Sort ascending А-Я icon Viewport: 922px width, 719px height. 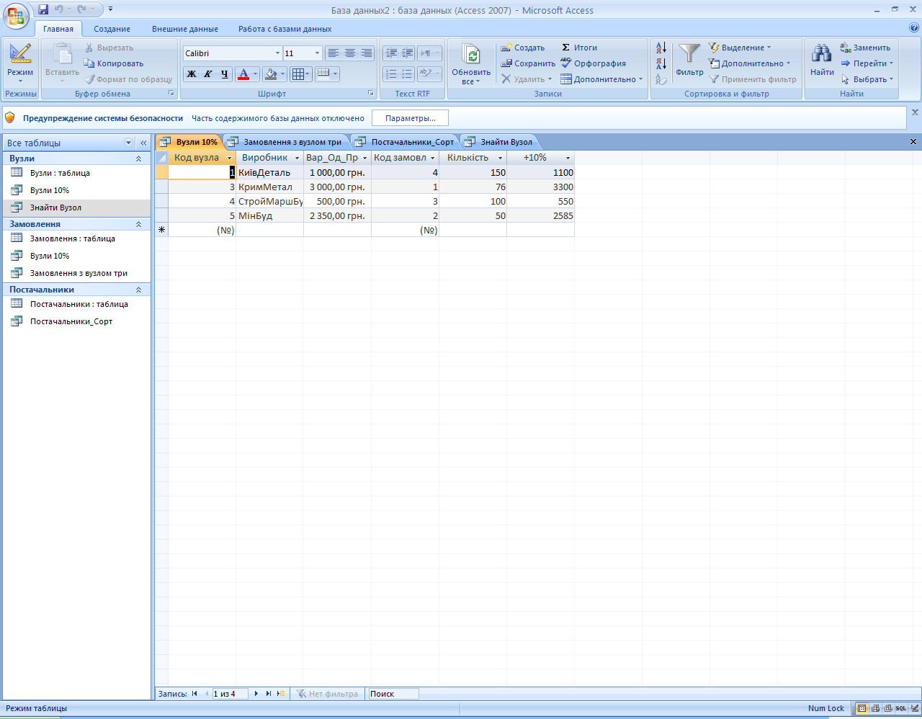(x=661, y=48)
